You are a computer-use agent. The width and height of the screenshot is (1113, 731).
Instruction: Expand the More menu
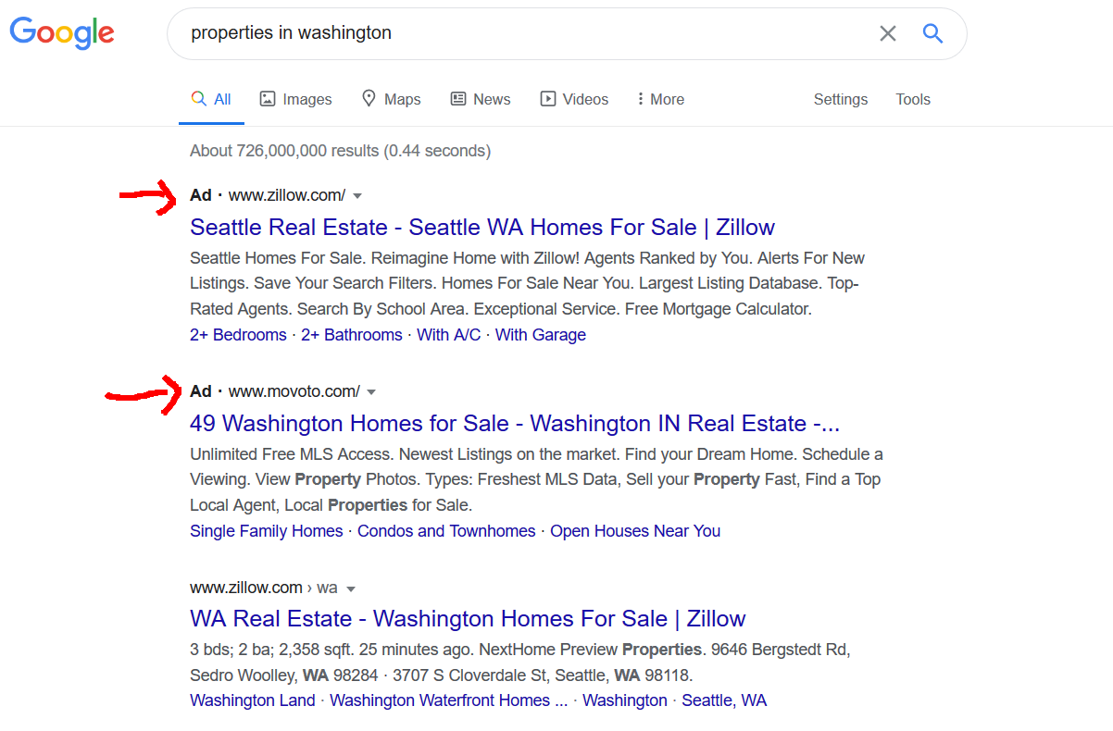click(661, 99)
